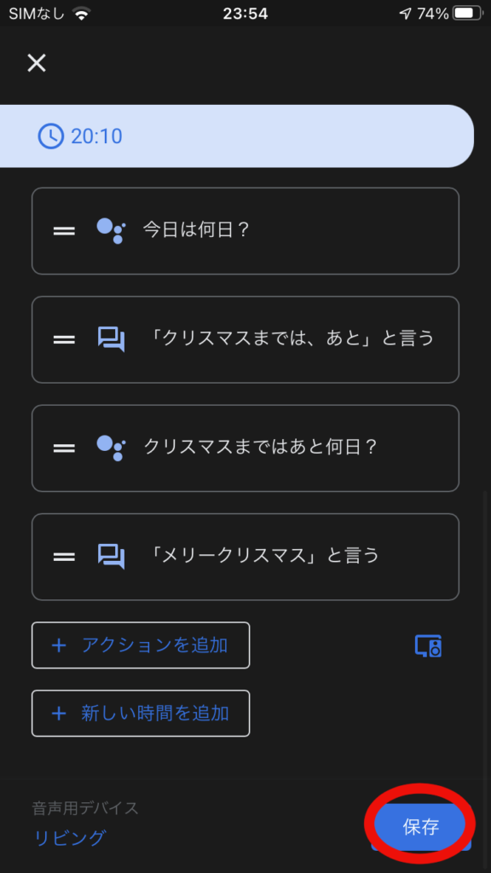Grab reorder handle of 「クリスマスまでは、あと」と言う
The image size is (491, 873).
(64, 339)
